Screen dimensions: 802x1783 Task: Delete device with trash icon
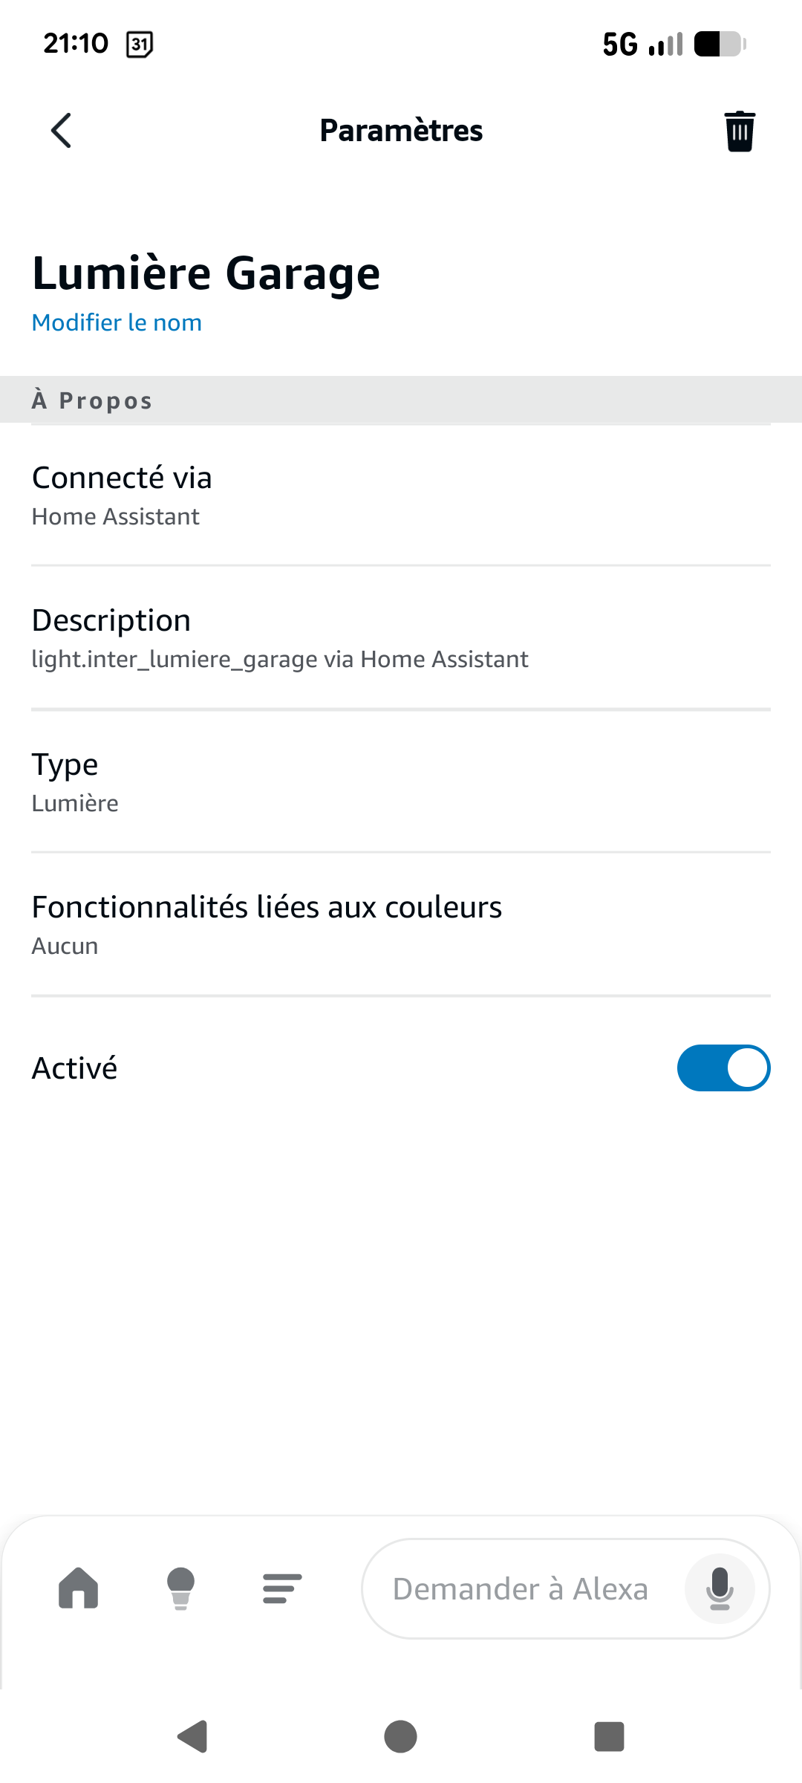[739, 131]
